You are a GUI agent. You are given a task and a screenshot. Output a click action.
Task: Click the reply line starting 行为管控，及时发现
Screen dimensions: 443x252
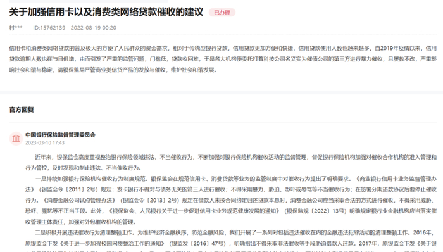pos(84,168)
